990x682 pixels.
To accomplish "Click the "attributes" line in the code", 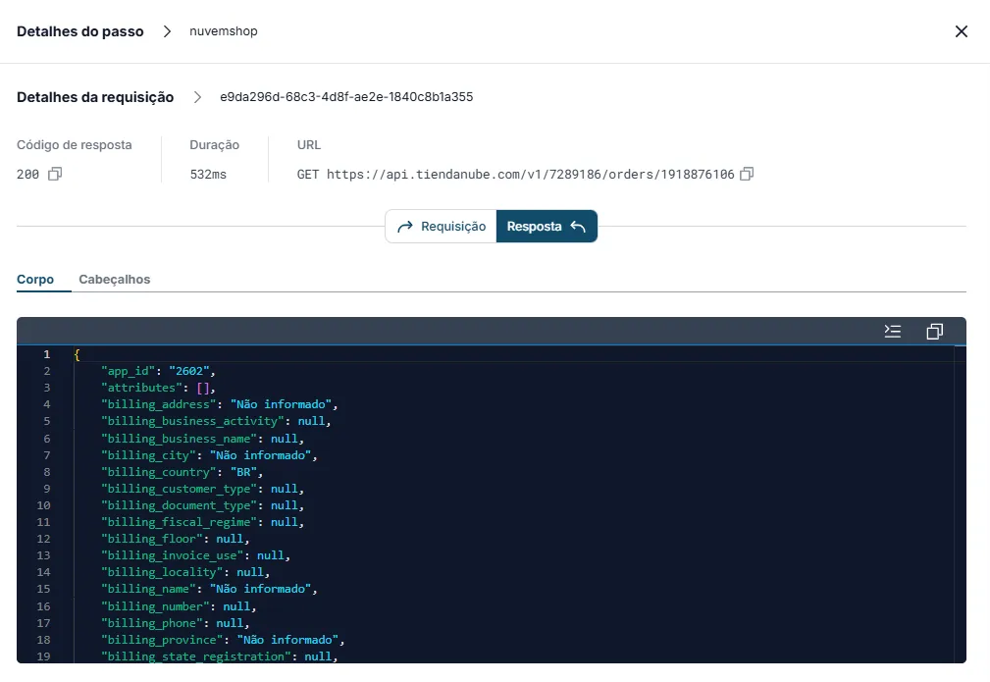I will click(x=158, y=388).
